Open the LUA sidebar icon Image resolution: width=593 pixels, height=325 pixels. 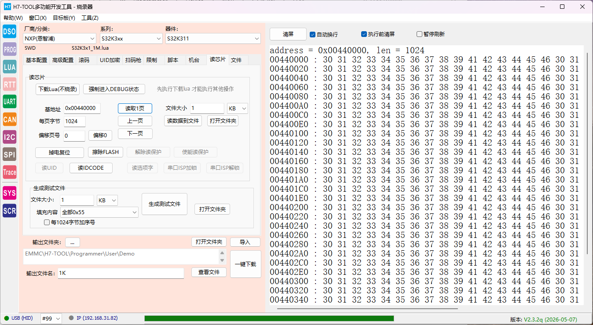point(10,67)
